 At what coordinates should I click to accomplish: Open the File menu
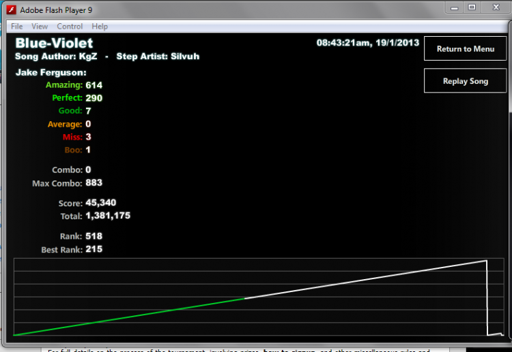16,27
